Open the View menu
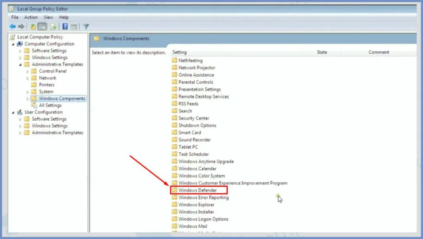Image resolution: width=423 pixels, height=239 pixels. (x=48, y=17)
